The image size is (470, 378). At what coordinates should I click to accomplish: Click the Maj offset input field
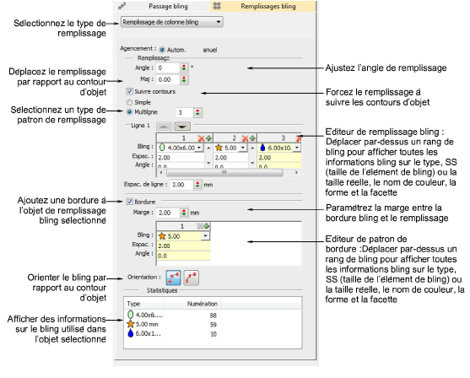168,79
